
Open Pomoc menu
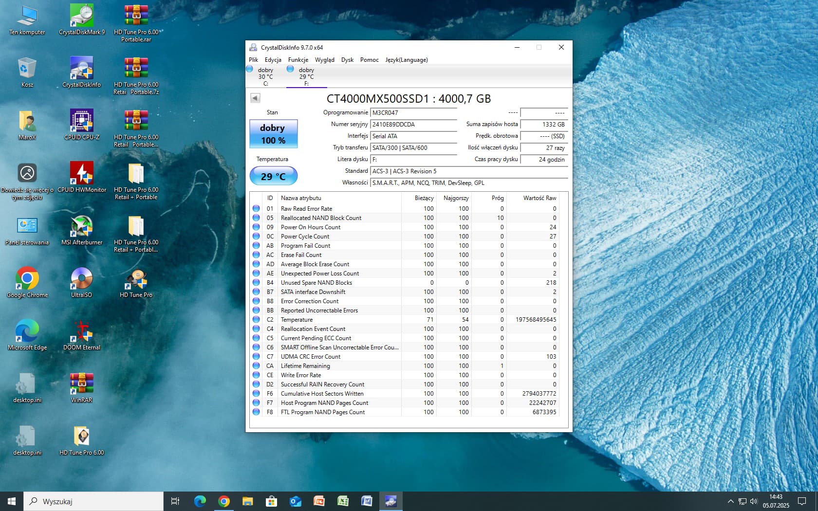pos(370,60)
